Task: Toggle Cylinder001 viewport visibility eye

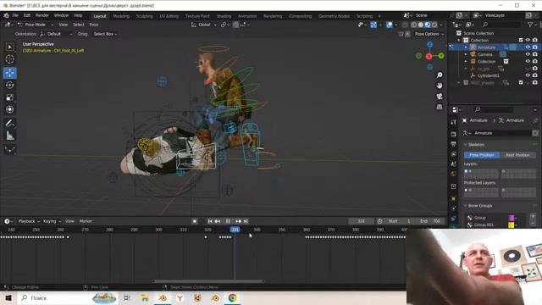Action: click(528, 75)
